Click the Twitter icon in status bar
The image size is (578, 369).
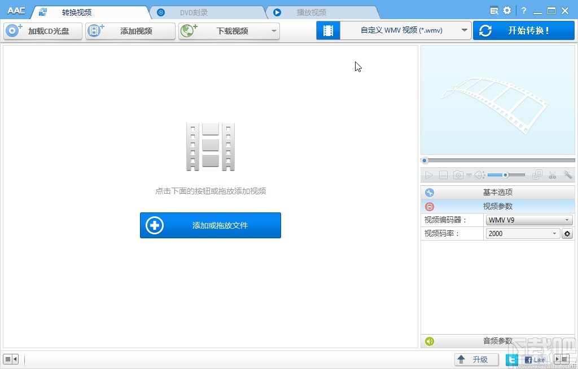[x=511, y=359]
